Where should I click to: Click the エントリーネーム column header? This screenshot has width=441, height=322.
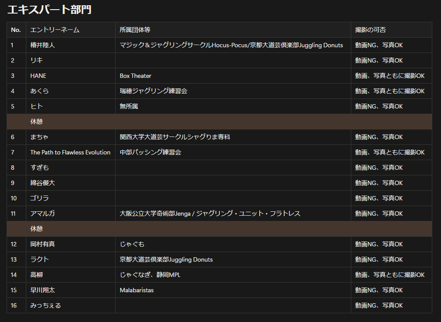[x=55, y=30]
